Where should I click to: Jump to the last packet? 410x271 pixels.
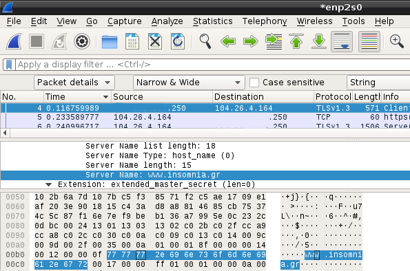(x=319, y=41)
